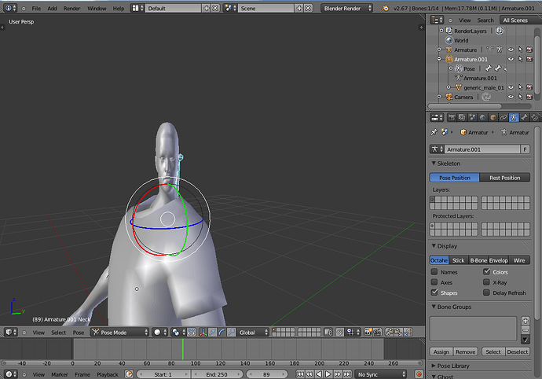Toggle the 3D manipulator widget icon
Image resolution: width=542 pixels, height=379 pixels.
click(x=203, y=333)
